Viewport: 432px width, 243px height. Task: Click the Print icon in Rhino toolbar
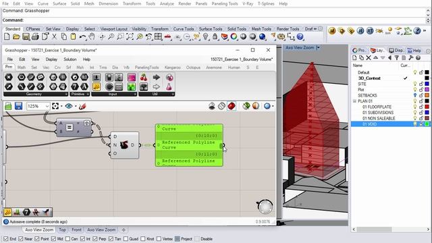point(35,36)
